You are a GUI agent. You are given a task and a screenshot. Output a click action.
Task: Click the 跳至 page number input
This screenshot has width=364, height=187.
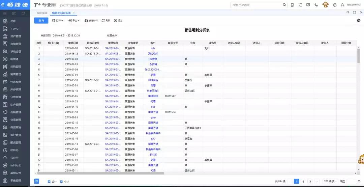click(351, 181)
